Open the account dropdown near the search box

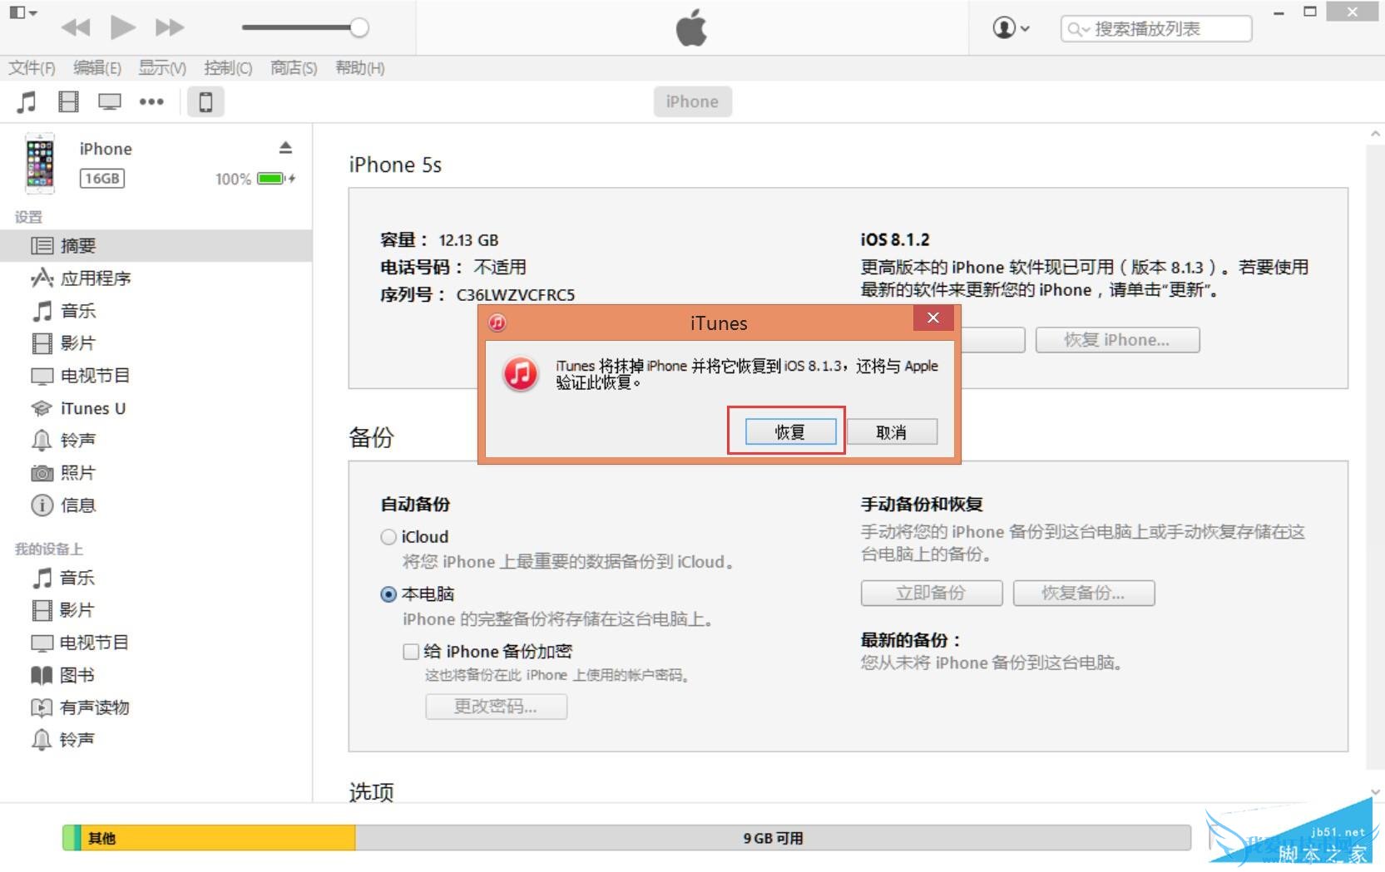click(x=1009, y=27)
